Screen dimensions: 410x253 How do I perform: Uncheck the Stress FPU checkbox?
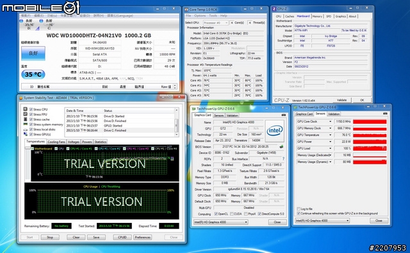pos(31,114)
